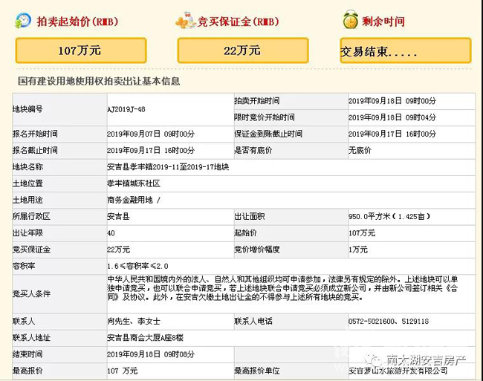Click deposit deadline 2019年09月17日 16时00分 value
This screenshot has height=381, width=483.
point(392,134)
